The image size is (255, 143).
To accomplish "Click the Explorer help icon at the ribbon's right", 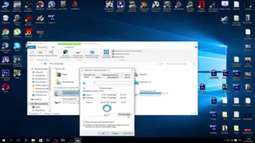I will point(196,47).
